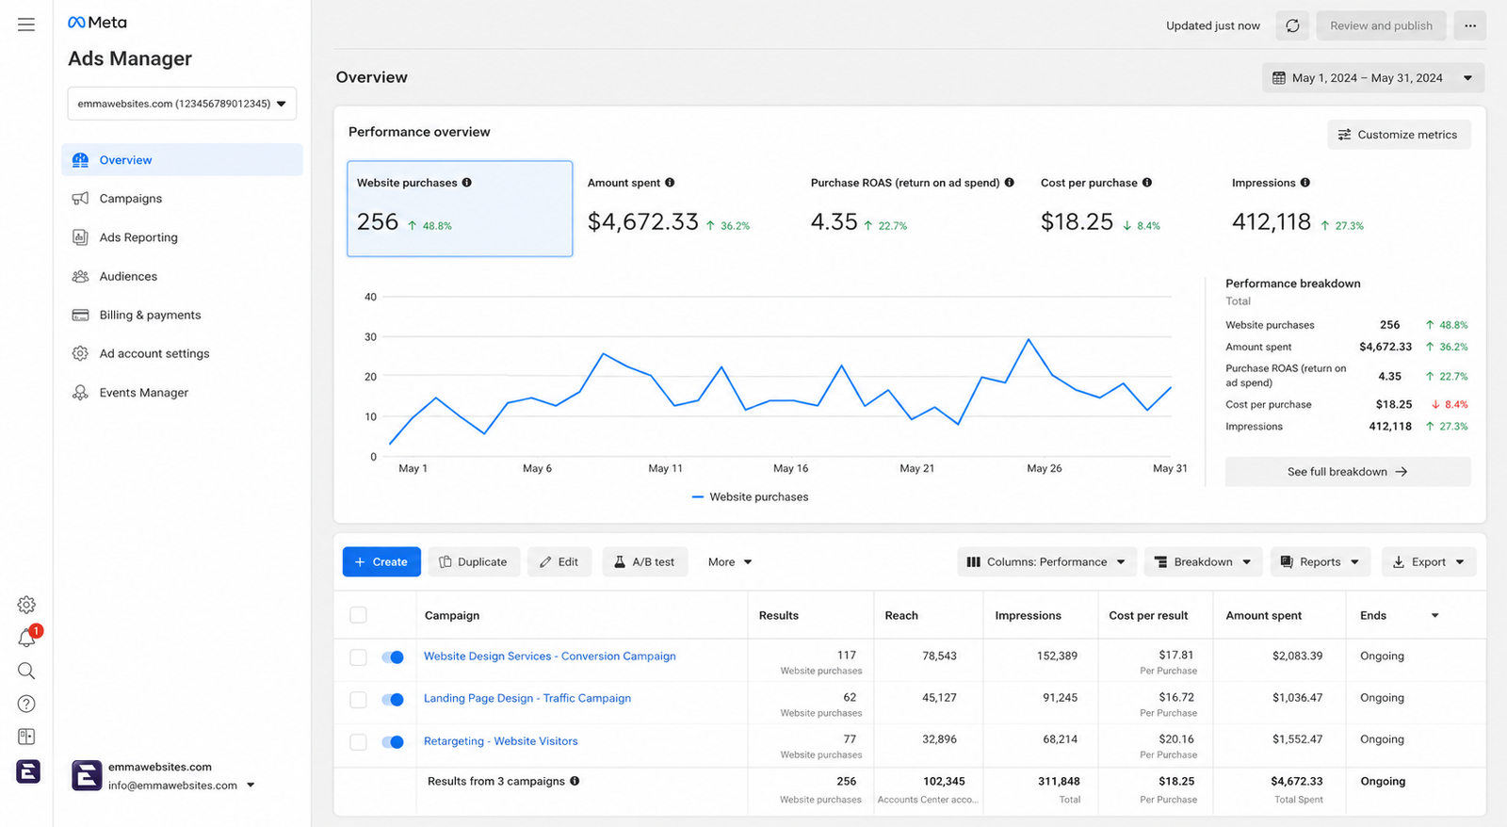Click info icon next to Impressions metric
The width and height of the screenshot is (1507, 827).
[x=1305, y=183]
